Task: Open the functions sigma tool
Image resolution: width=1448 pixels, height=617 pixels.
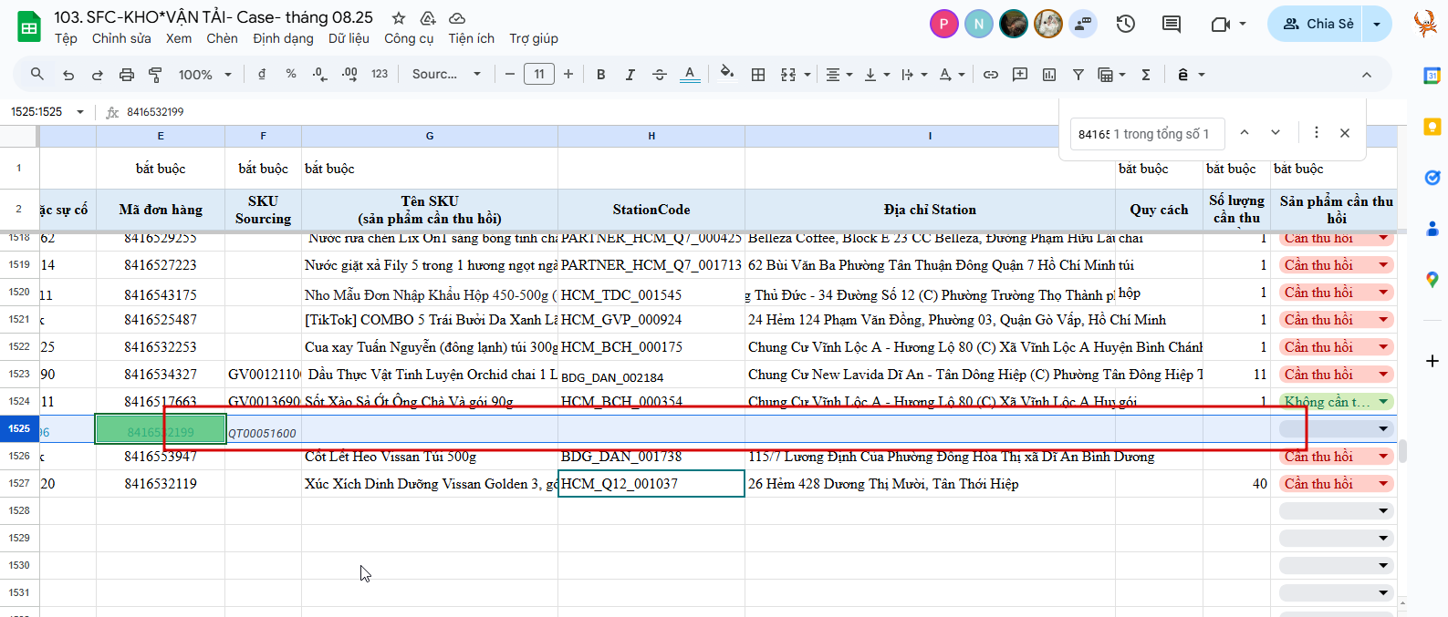Action: tap(1146, 75)
